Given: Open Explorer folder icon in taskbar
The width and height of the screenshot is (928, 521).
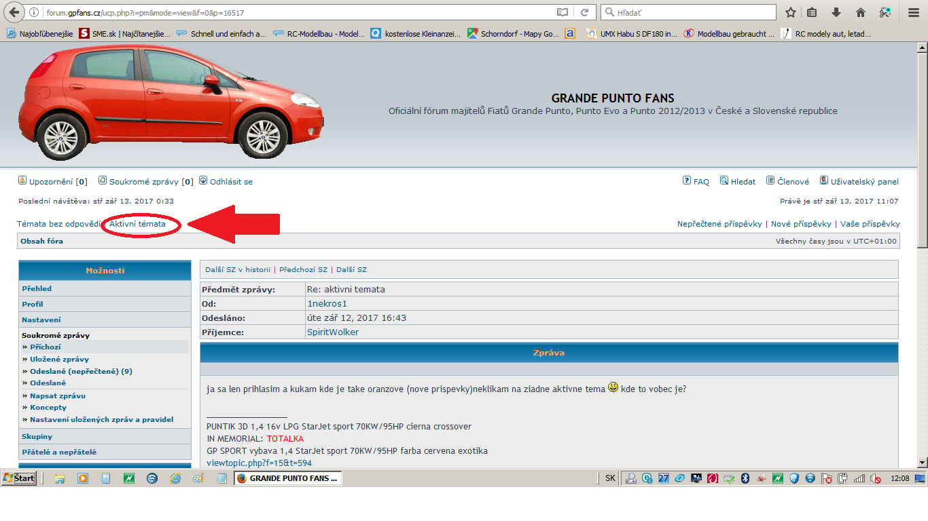Looking at the screenshot, I should [x=60, y=478].
